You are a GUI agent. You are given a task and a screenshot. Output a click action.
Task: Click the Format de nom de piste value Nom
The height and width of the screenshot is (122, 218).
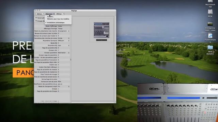(60, 82)
